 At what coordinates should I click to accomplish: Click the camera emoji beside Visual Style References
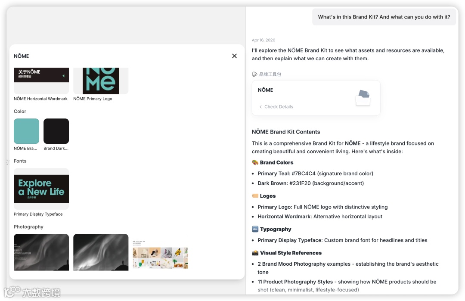pos(255,253)
